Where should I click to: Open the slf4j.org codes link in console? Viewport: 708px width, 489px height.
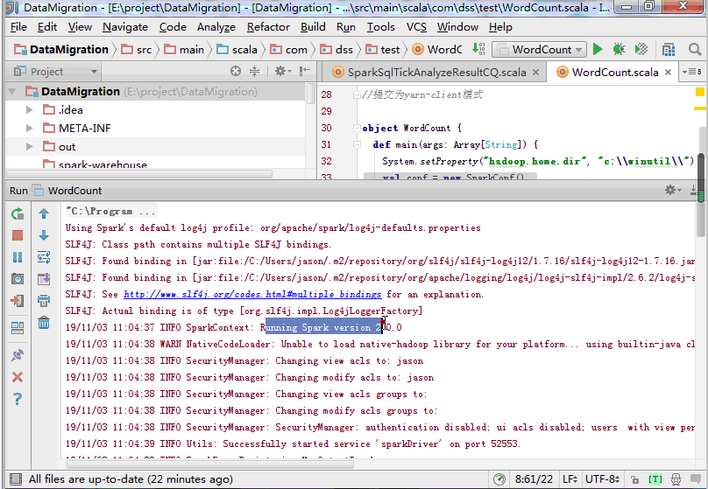(x=252, y=295)
